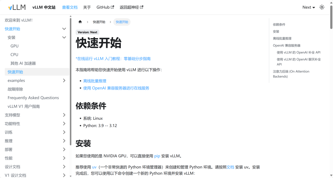Expand the 设计文档 sidebar chevron
Screen dimensions: 333x178
[x=64, y=167]
